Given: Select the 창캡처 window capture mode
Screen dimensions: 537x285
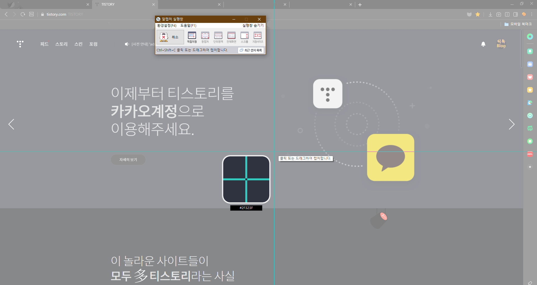Looking at the screenshot, I should click(205, 37).
